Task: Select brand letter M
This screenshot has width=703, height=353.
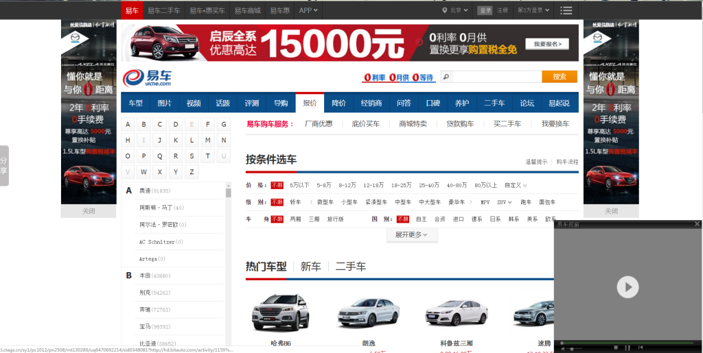Action: click(207, 141)
